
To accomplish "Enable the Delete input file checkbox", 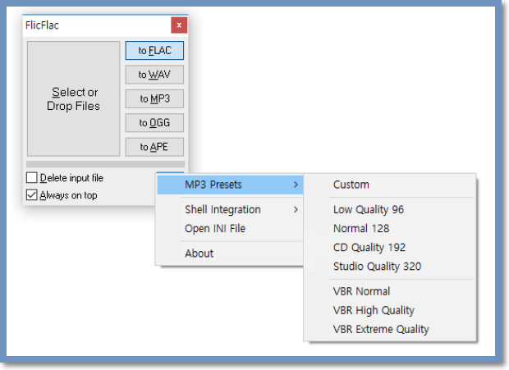I will (32, 178).
